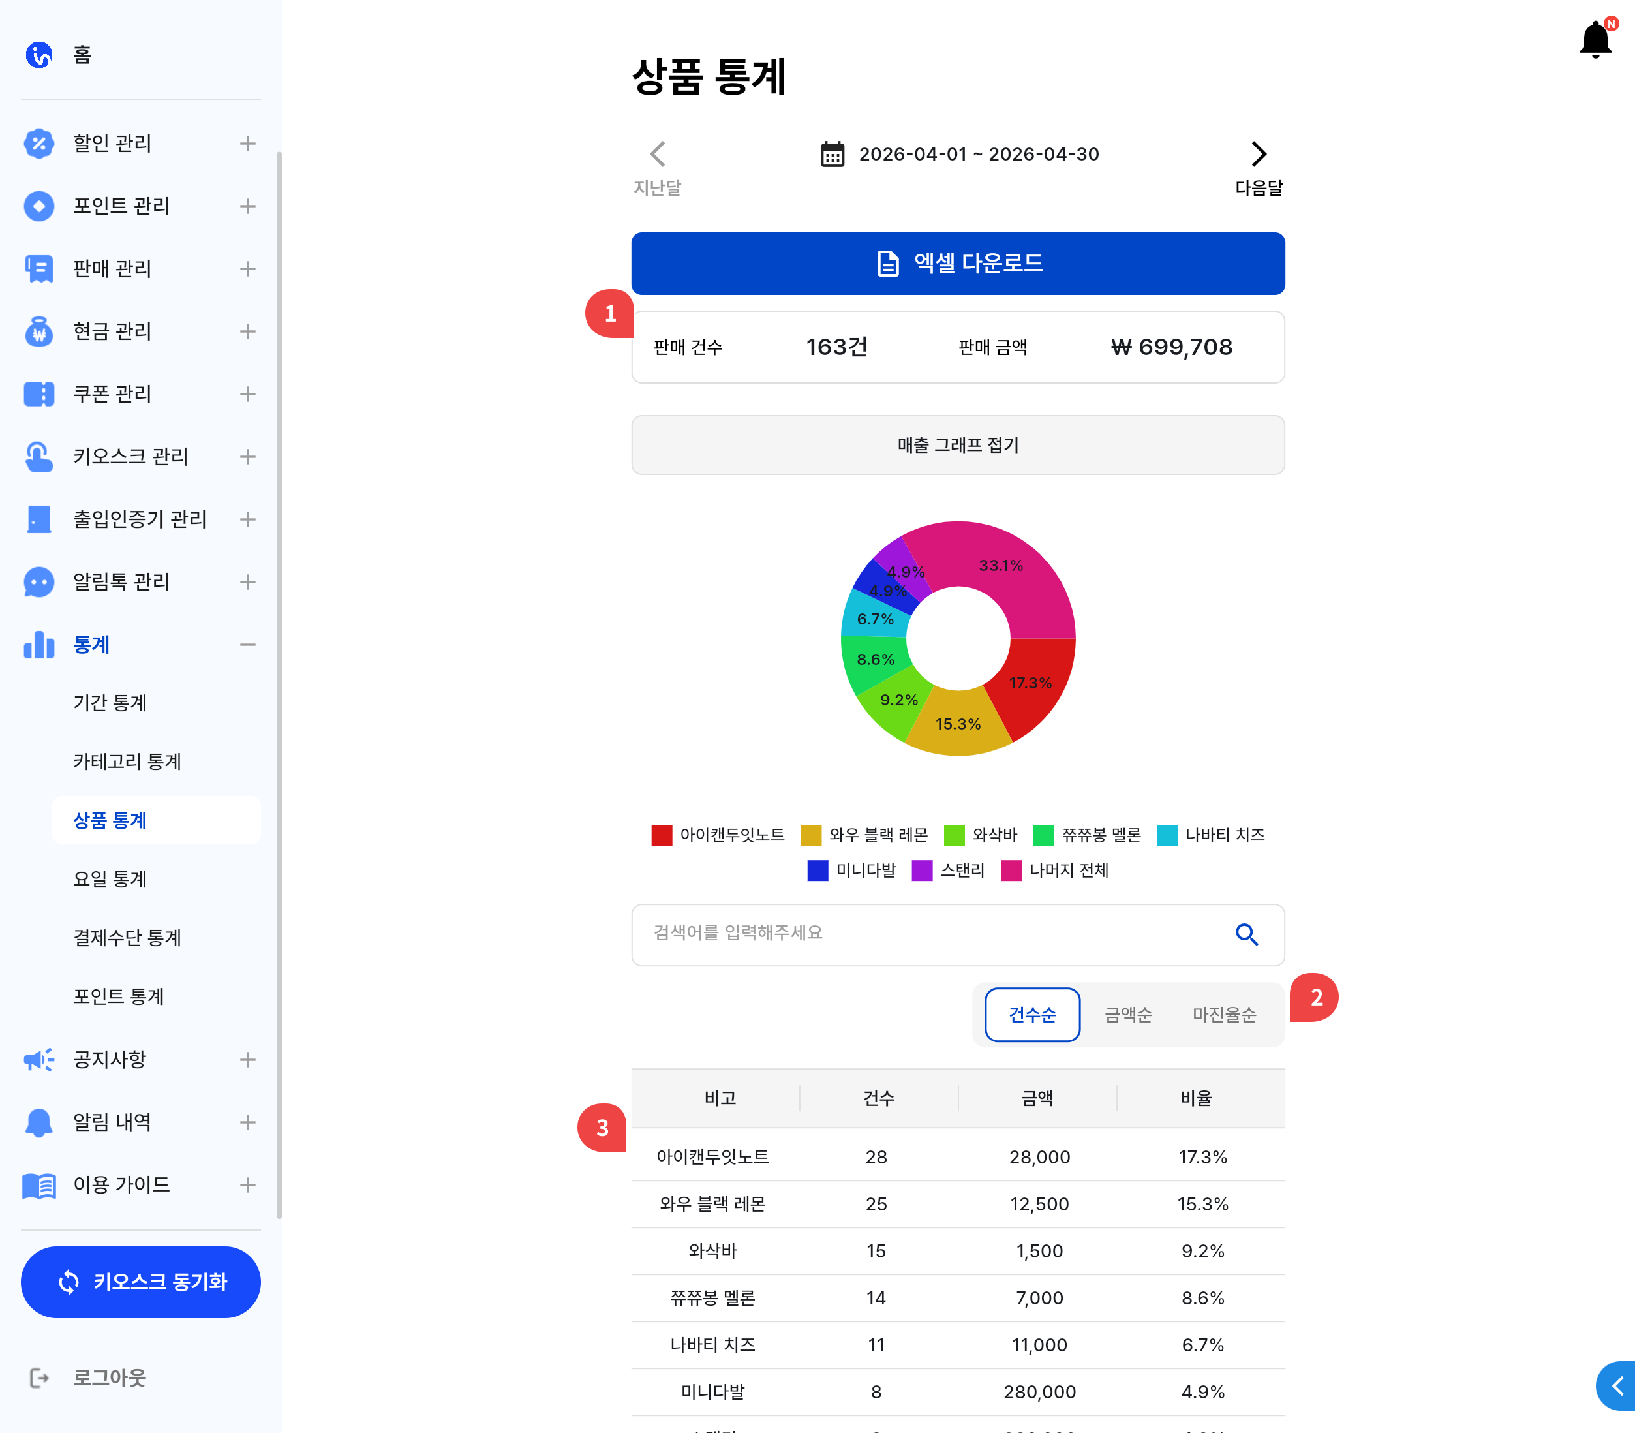Click the yellow 와우 블랙 레몬 legend swatch
The image size is (1635, 1433).
click(811, 835)
